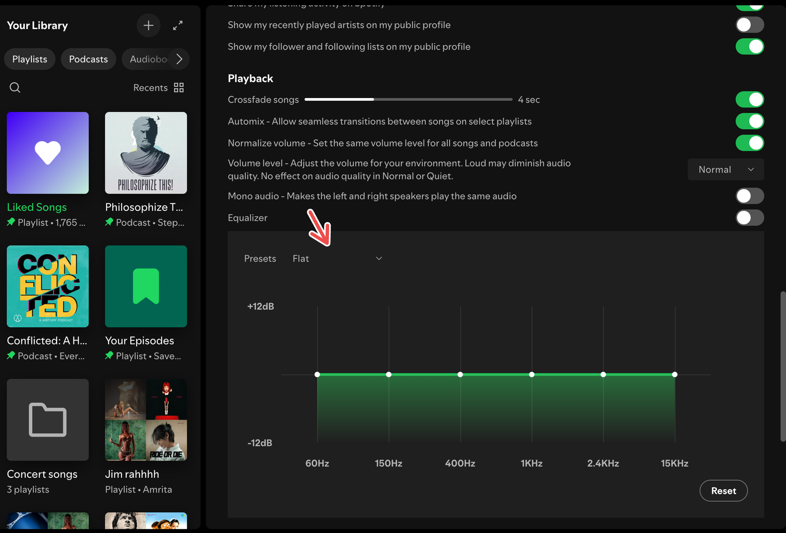Turn on Mono audio

[749, 196]
